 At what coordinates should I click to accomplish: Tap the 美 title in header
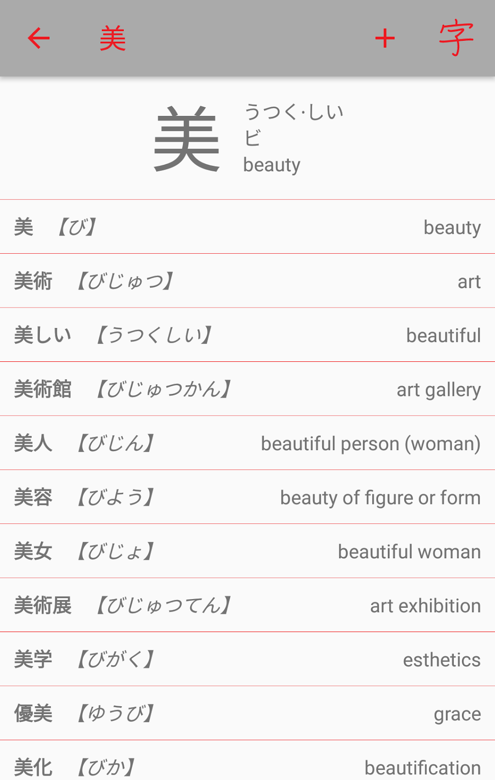pos(113,39)
